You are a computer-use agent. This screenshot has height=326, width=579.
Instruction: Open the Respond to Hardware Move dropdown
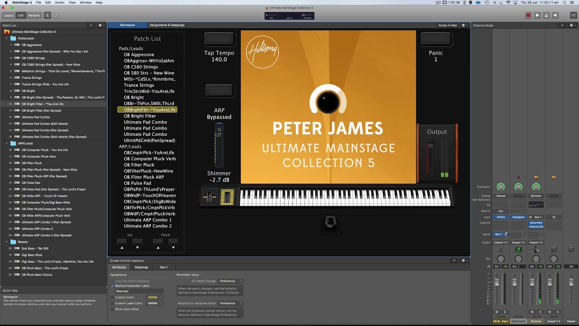[x=231, y=303]
